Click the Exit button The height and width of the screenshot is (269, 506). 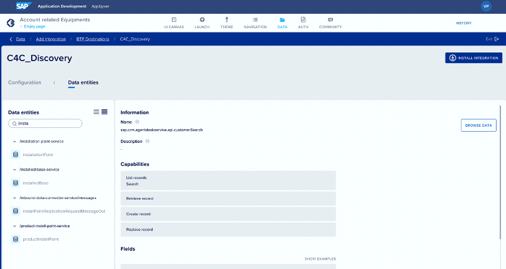[492, 39]
